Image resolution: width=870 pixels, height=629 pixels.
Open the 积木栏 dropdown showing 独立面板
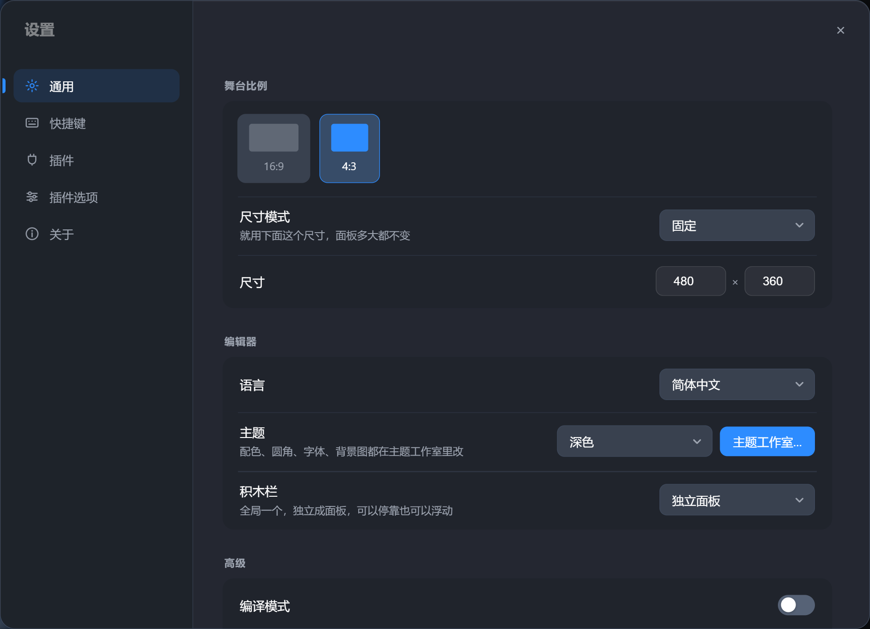737,500
